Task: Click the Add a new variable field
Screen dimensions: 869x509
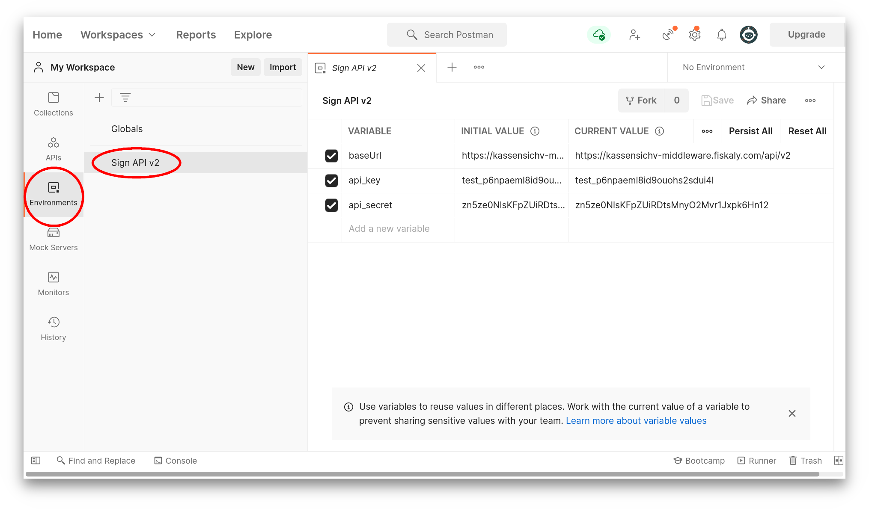Action: coord(389,229)
